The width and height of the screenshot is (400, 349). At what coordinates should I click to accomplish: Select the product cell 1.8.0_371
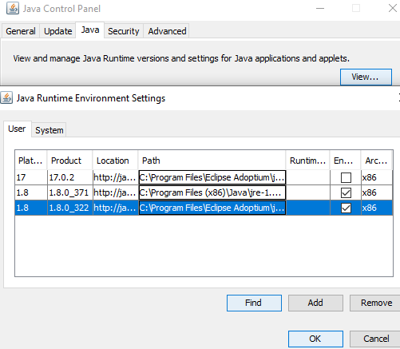(70, 192)
